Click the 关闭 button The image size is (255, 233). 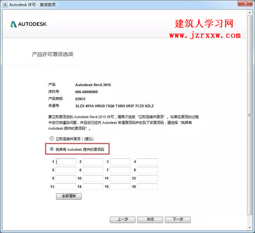pyautogui.click(x=150, y=220)
